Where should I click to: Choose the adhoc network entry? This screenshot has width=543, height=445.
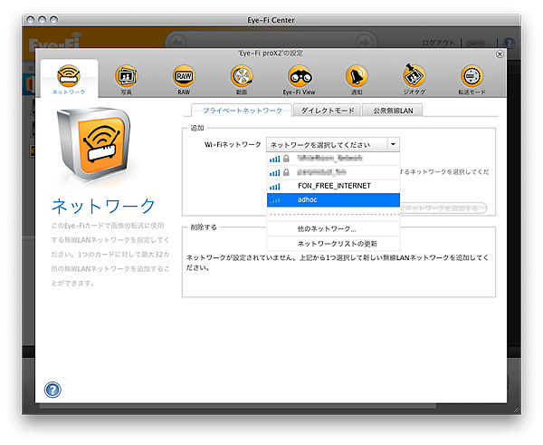(x=333, y=199)
